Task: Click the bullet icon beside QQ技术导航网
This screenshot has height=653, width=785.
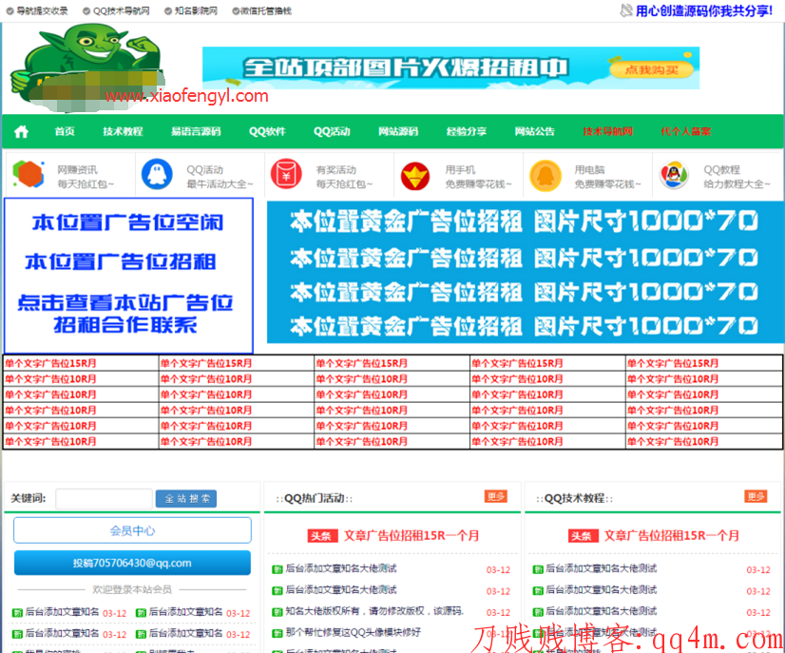Action: [86, 11]
